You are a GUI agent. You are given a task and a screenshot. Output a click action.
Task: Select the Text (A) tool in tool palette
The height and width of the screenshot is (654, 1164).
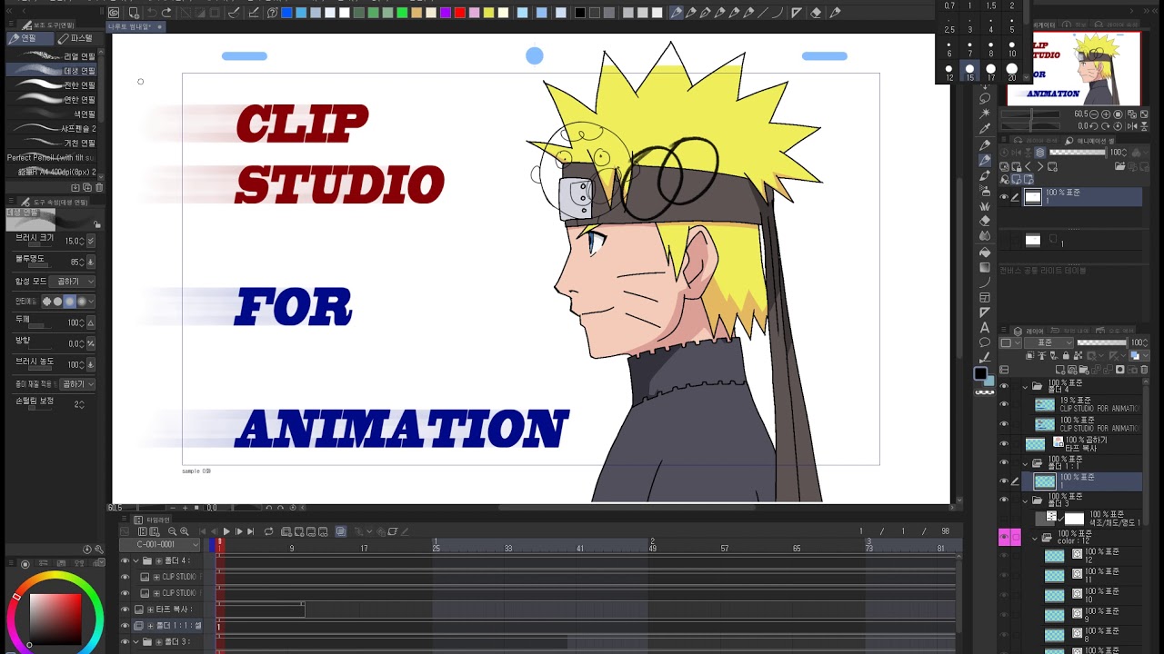[x=985, y=328]
